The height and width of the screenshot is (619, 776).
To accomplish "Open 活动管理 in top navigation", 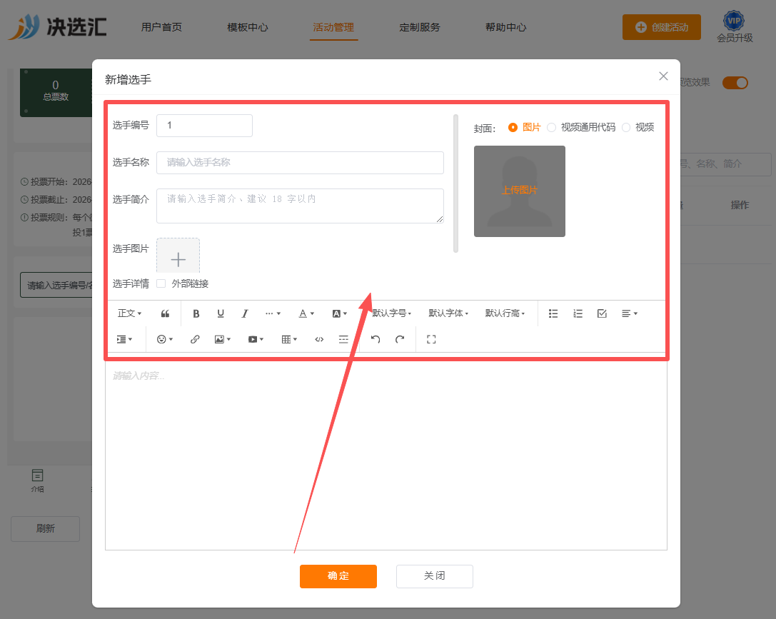I will click(333, 27).
